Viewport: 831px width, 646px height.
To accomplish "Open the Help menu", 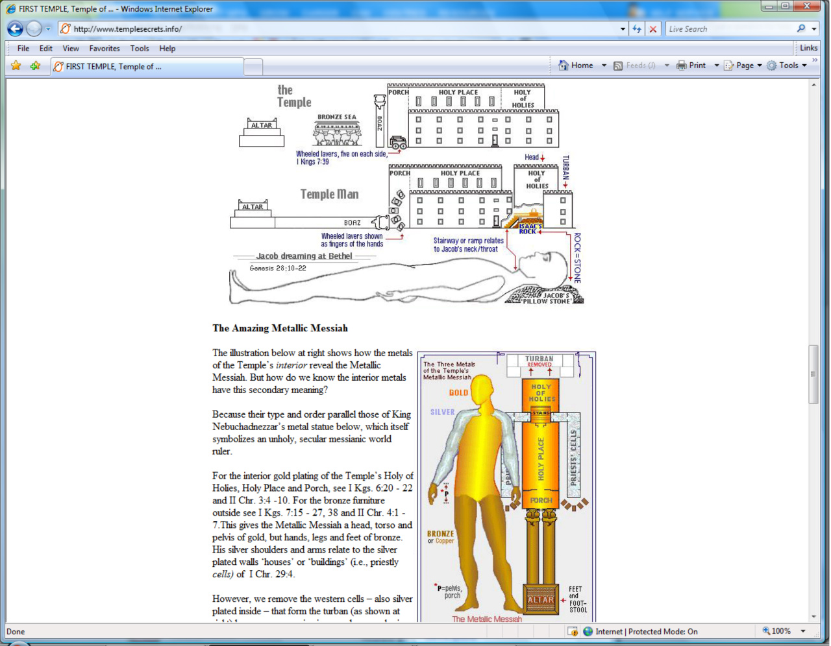I will pos(167,48).
